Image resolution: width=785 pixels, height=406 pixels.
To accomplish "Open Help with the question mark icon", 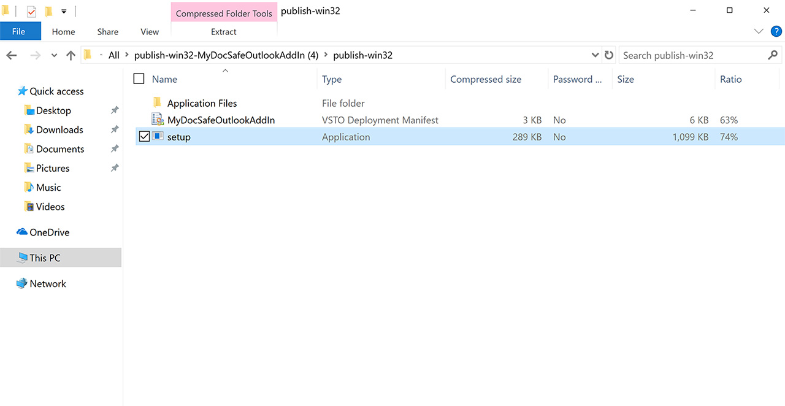I will tap(776, 31).
